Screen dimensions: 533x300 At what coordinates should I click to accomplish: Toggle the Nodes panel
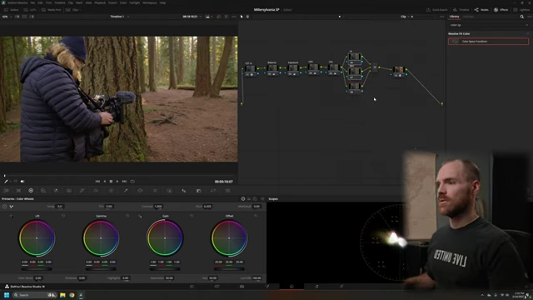click(481, 10)
